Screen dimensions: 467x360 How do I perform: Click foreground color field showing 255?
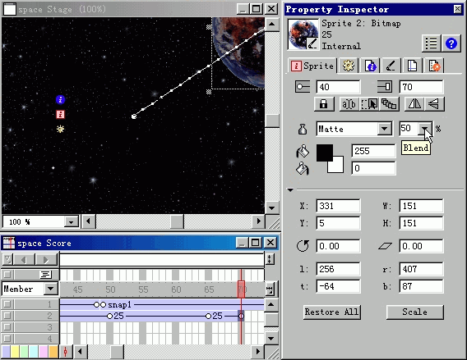tap(373, 151)
